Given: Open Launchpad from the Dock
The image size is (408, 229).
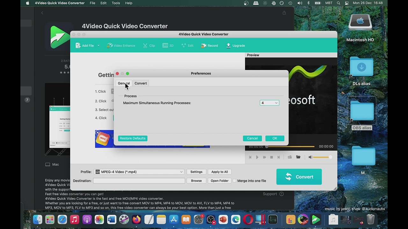Looking at the screenshot, I should point(50,219).
